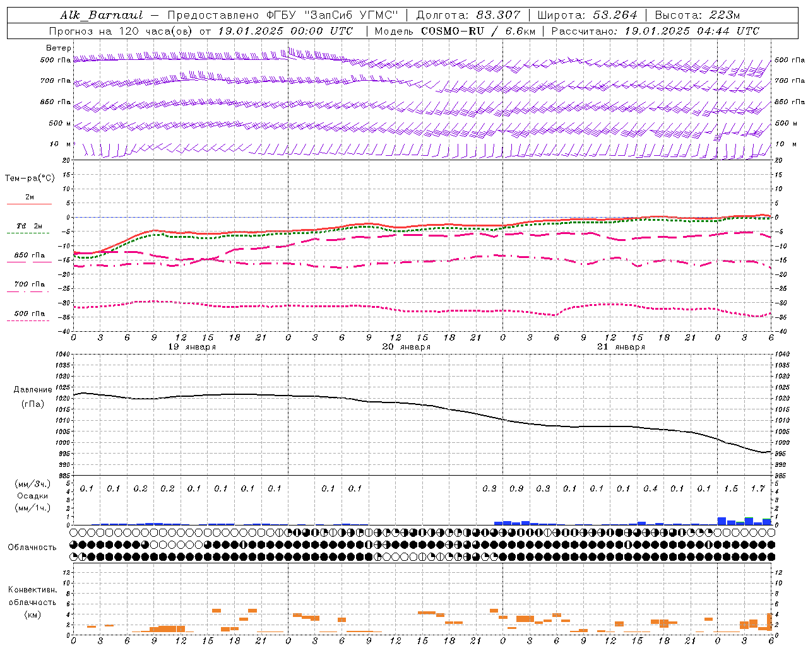Click the left 500 гПа wind level label
Image resolution: width=808 pixels, height=646 pixels.
coord(56,61)
